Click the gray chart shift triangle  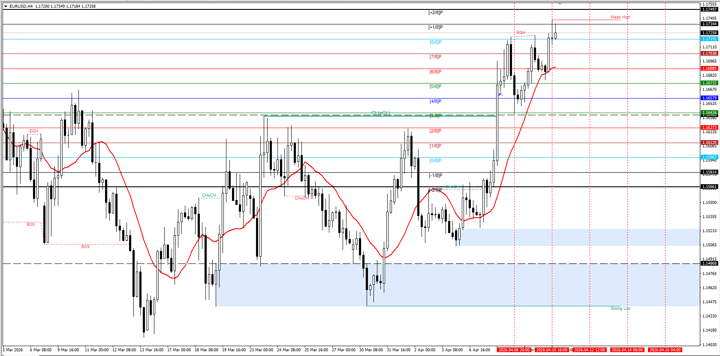pyautogui.click(x=560, y=4)
